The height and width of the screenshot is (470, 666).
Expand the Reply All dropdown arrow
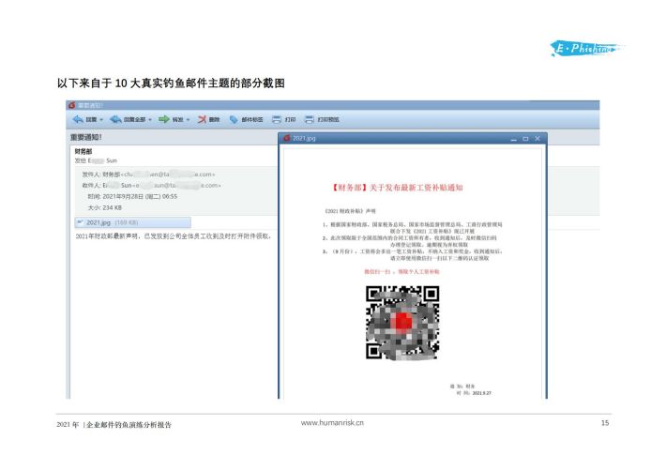150,120
